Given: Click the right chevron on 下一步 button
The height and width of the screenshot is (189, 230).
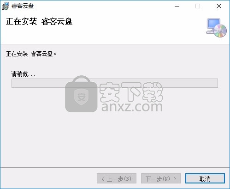Looking at the screenshot, I should [x=175, y=179].
